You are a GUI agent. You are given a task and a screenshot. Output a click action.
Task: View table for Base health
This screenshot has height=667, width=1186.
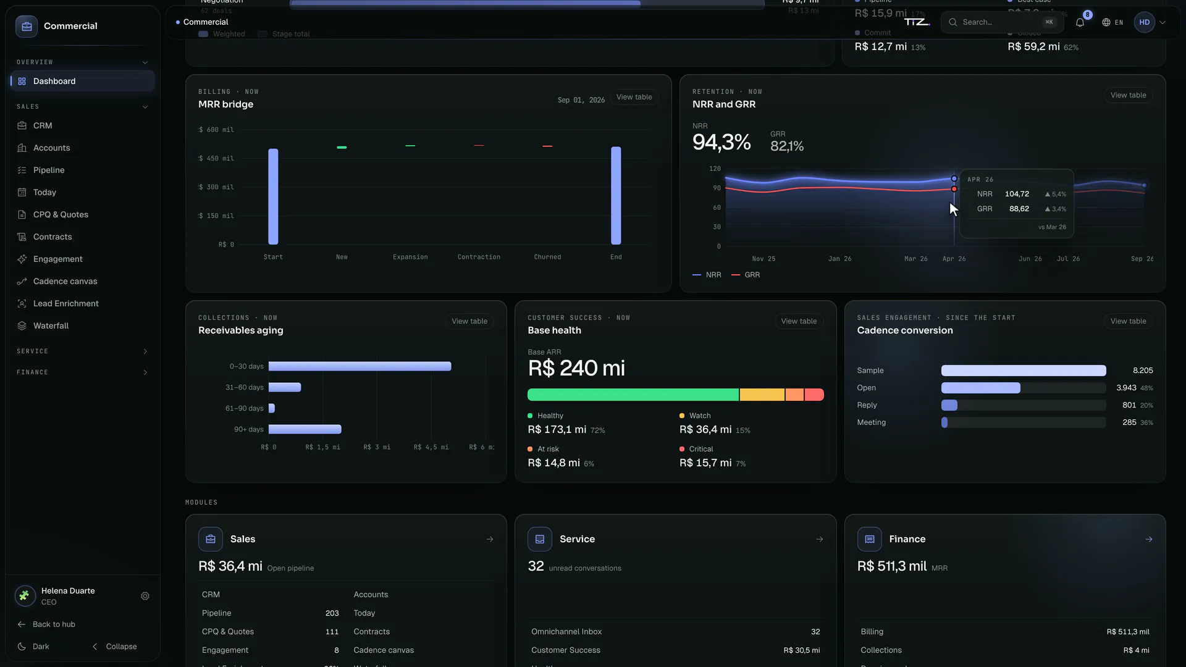[799, 321]
